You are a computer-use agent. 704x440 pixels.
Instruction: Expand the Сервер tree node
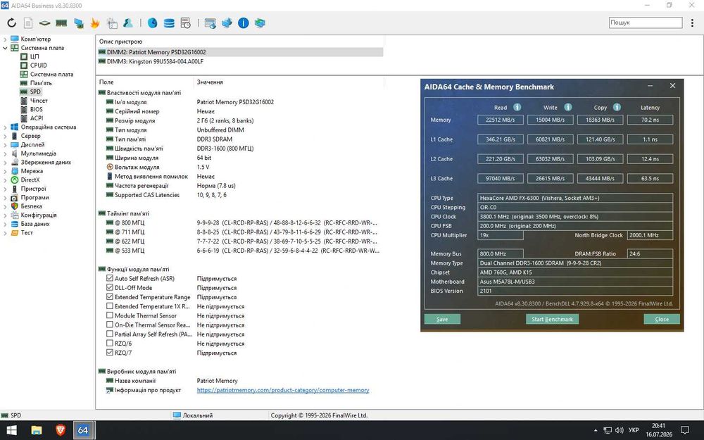pyautogui.click(x=5, y=136)
